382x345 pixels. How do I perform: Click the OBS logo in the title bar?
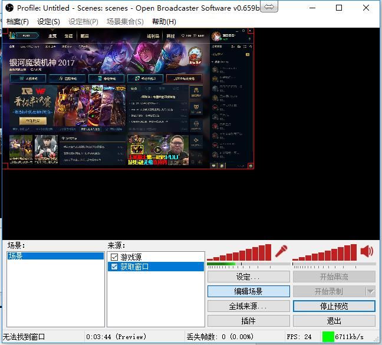point(9,8)
